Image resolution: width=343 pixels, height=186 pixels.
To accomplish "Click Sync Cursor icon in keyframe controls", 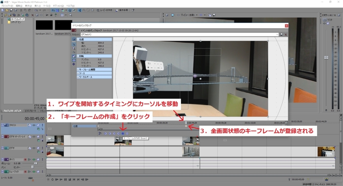I will coord(100,133).
